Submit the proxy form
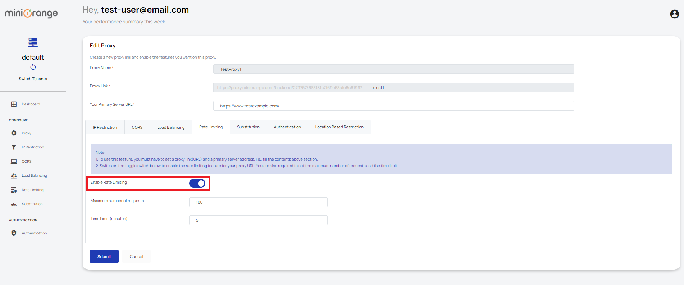This screenshot has width=684, height=285. pyautogui.click(x=104, y=256)
